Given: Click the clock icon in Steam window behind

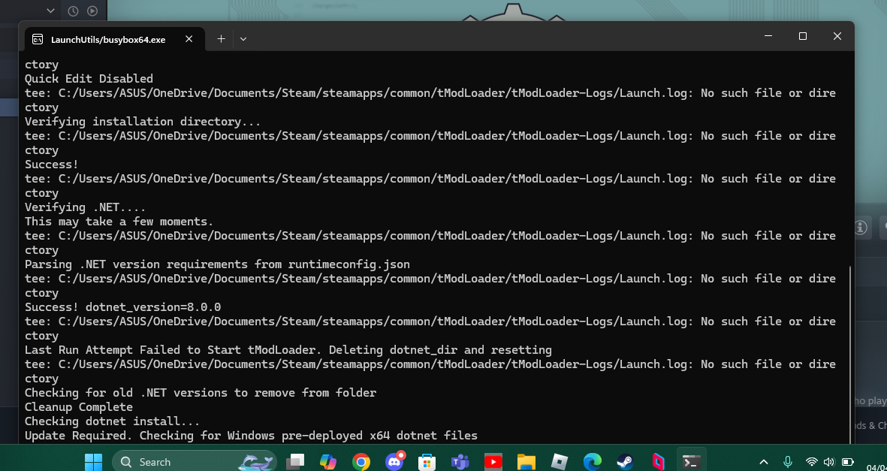Looking at the screenshot, I should 73,11.
